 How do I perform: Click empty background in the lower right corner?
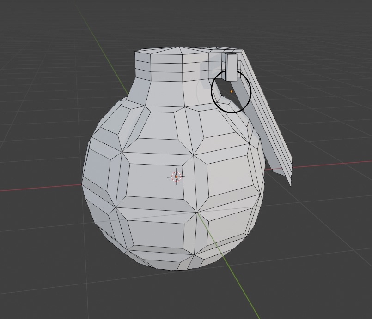pos(333,286)
